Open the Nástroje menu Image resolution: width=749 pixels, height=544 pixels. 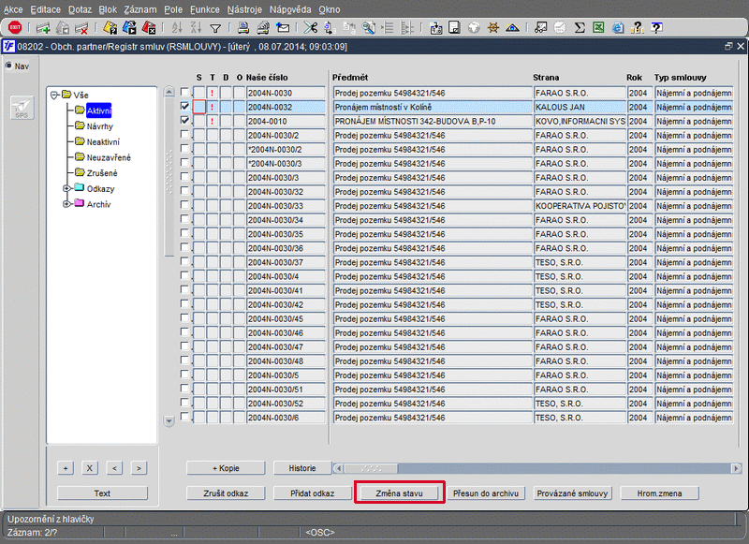(x=244, y=9)
